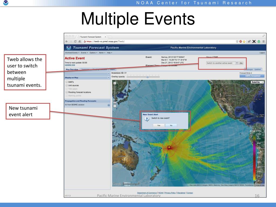The height and width of the screenshot is (207, 276).
Task: Click the shield extension icon in address bar
Action: 237,42
